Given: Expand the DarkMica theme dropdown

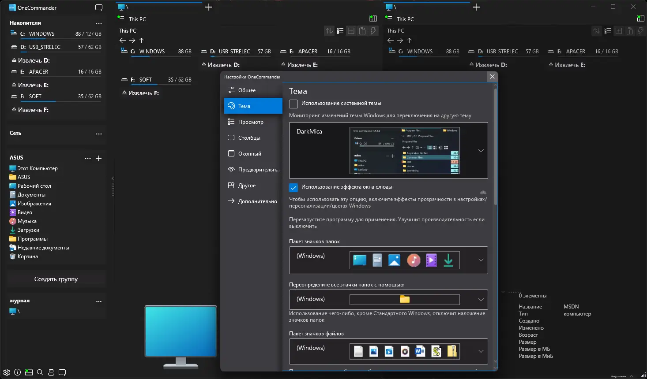Looking at the screenshot, I should [x=481, y=151].
